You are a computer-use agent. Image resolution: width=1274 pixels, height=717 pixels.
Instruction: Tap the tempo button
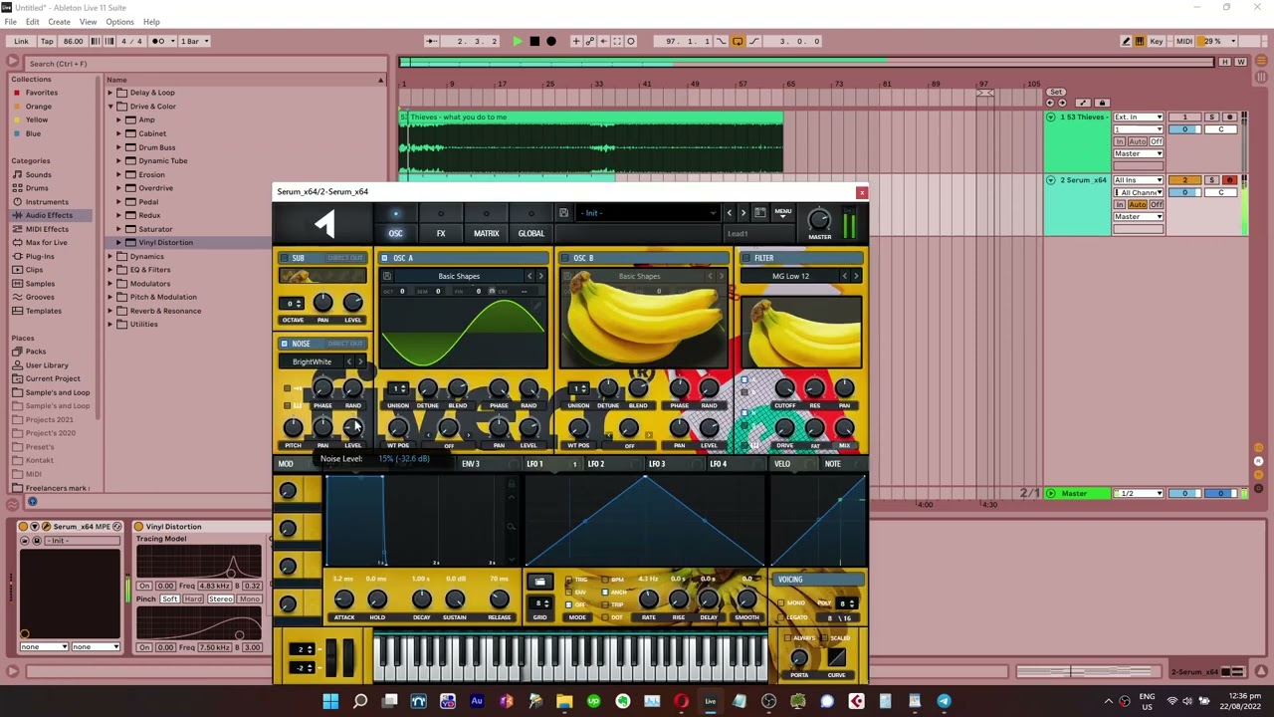[47, 41]
